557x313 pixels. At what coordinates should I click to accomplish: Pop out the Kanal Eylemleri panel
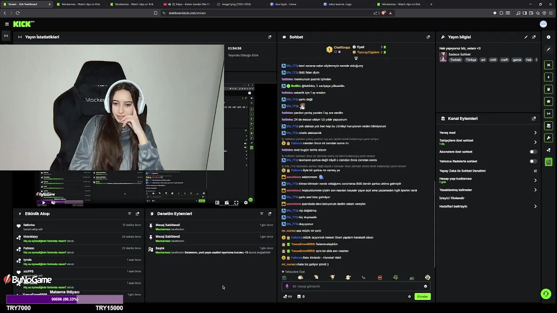[534, 118]
